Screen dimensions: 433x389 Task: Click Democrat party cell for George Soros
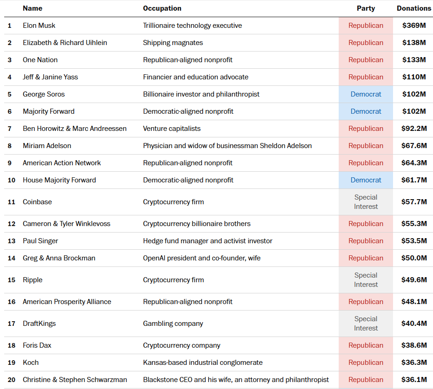click(x=366, y=94)
